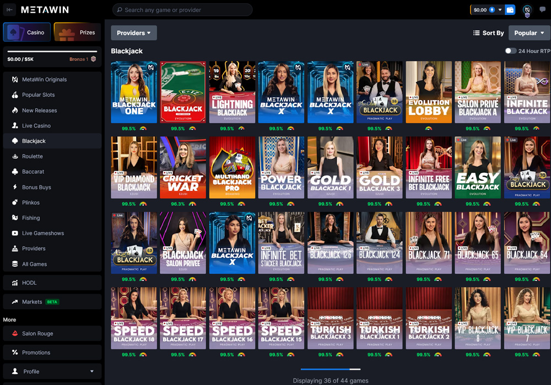
Task: Click the RTP gauge under Evolution Lobby
Action: [x=429, y=129]
